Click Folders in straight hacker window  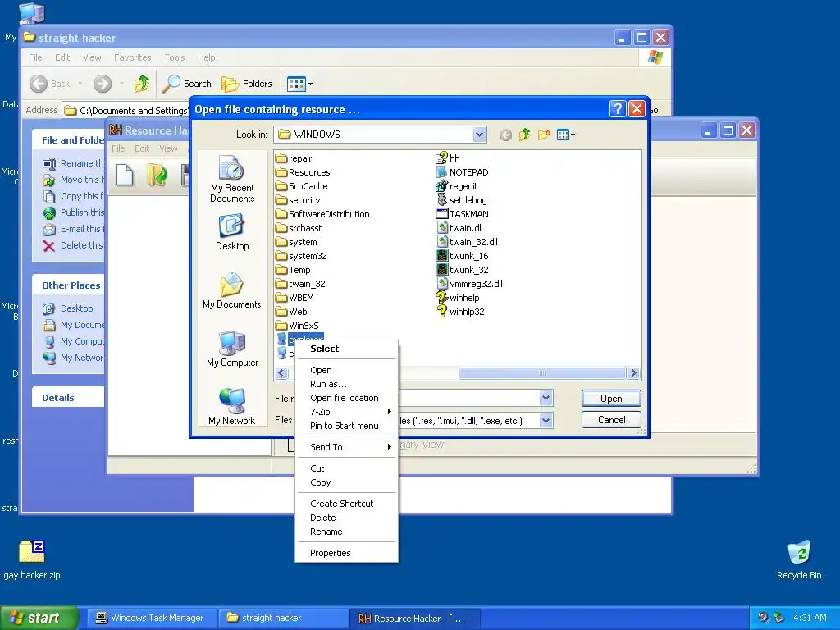247,84
